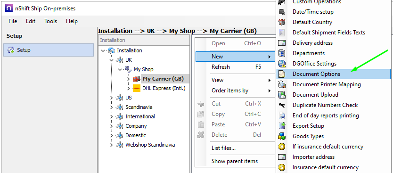393x173 pixels.
Task: Click the Domestic group icon
Action: click(120, 135)
